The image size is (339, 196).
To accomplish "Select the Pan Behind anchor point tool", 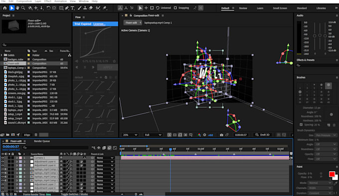I will click(x=54, y=8).
